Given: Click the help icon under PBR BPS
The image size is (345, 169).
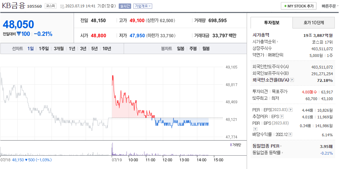Looking at the screenshot, I should point(255,129).
